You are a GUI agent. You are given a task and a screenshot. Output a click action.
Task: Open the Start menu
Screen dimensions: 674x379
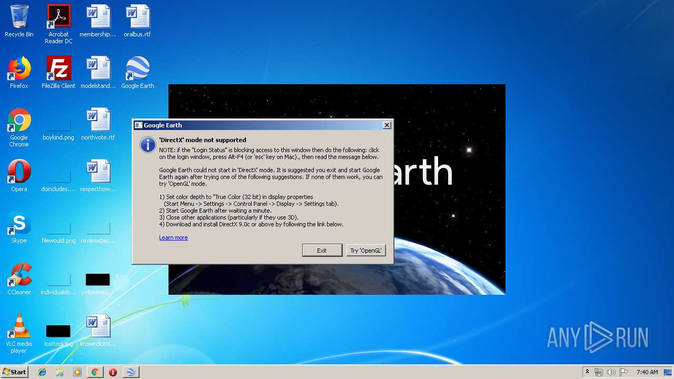point(14,372)
